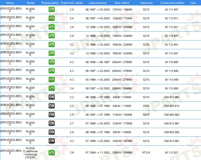The width and height of the screenshot is (201, 160).
Task: Sort by the Marka column header
Action: pos(10,3)
